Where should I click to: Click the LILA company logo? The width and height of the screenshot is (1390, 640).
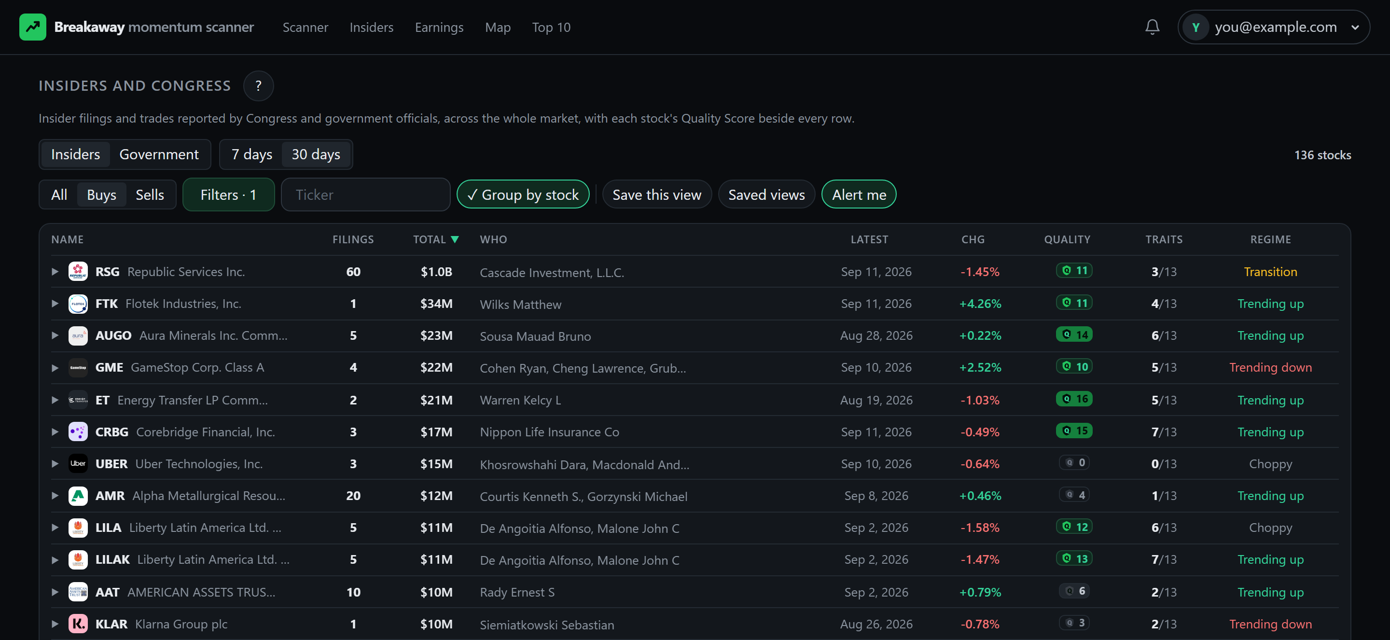point(78,527)
